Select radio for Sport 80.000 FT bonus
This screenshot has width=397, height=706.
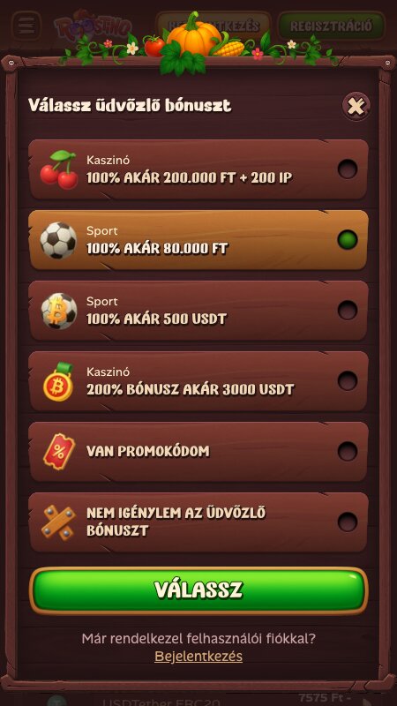click(348, 239)
